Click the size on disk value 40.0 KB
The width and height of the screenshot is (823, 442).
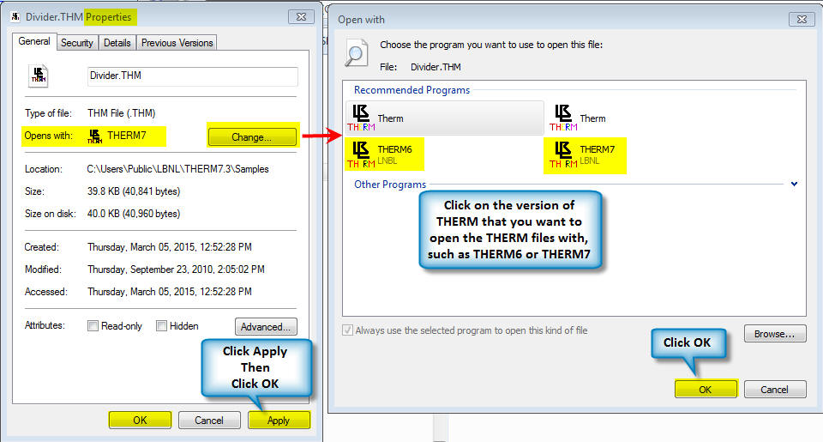tap(134, 214)
